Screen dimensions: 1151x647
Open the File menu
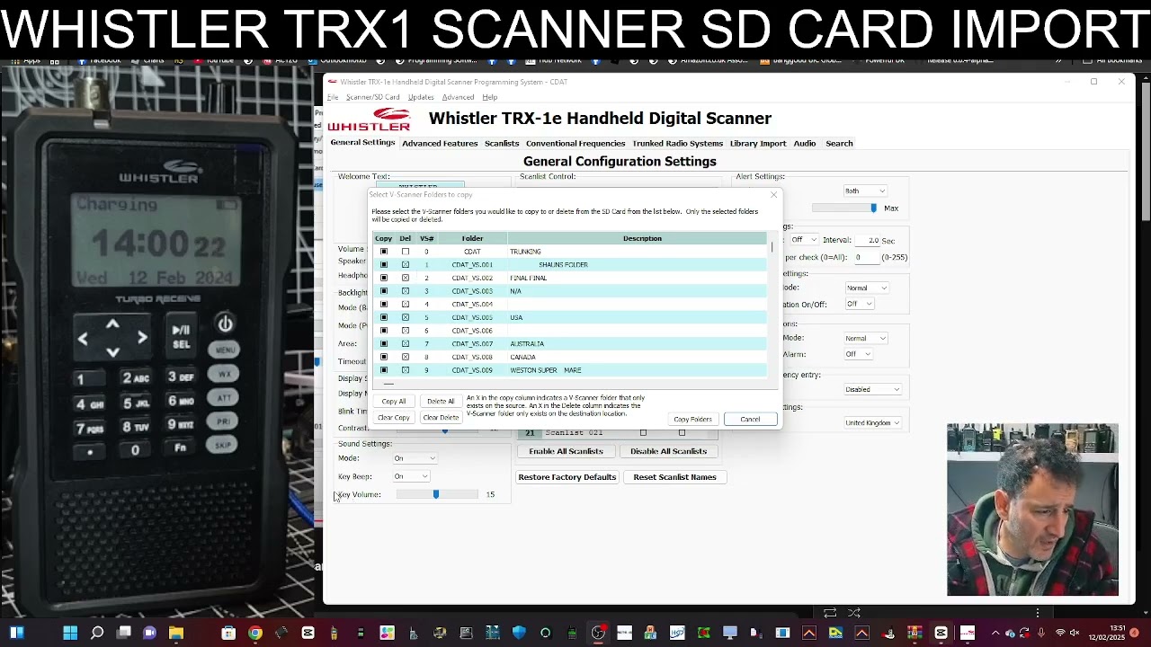point(333,97)
